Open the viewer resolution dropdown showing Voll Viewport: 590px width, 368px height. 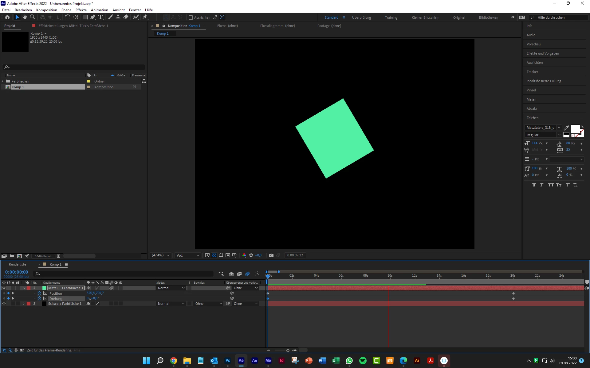[x=188, y=255]
